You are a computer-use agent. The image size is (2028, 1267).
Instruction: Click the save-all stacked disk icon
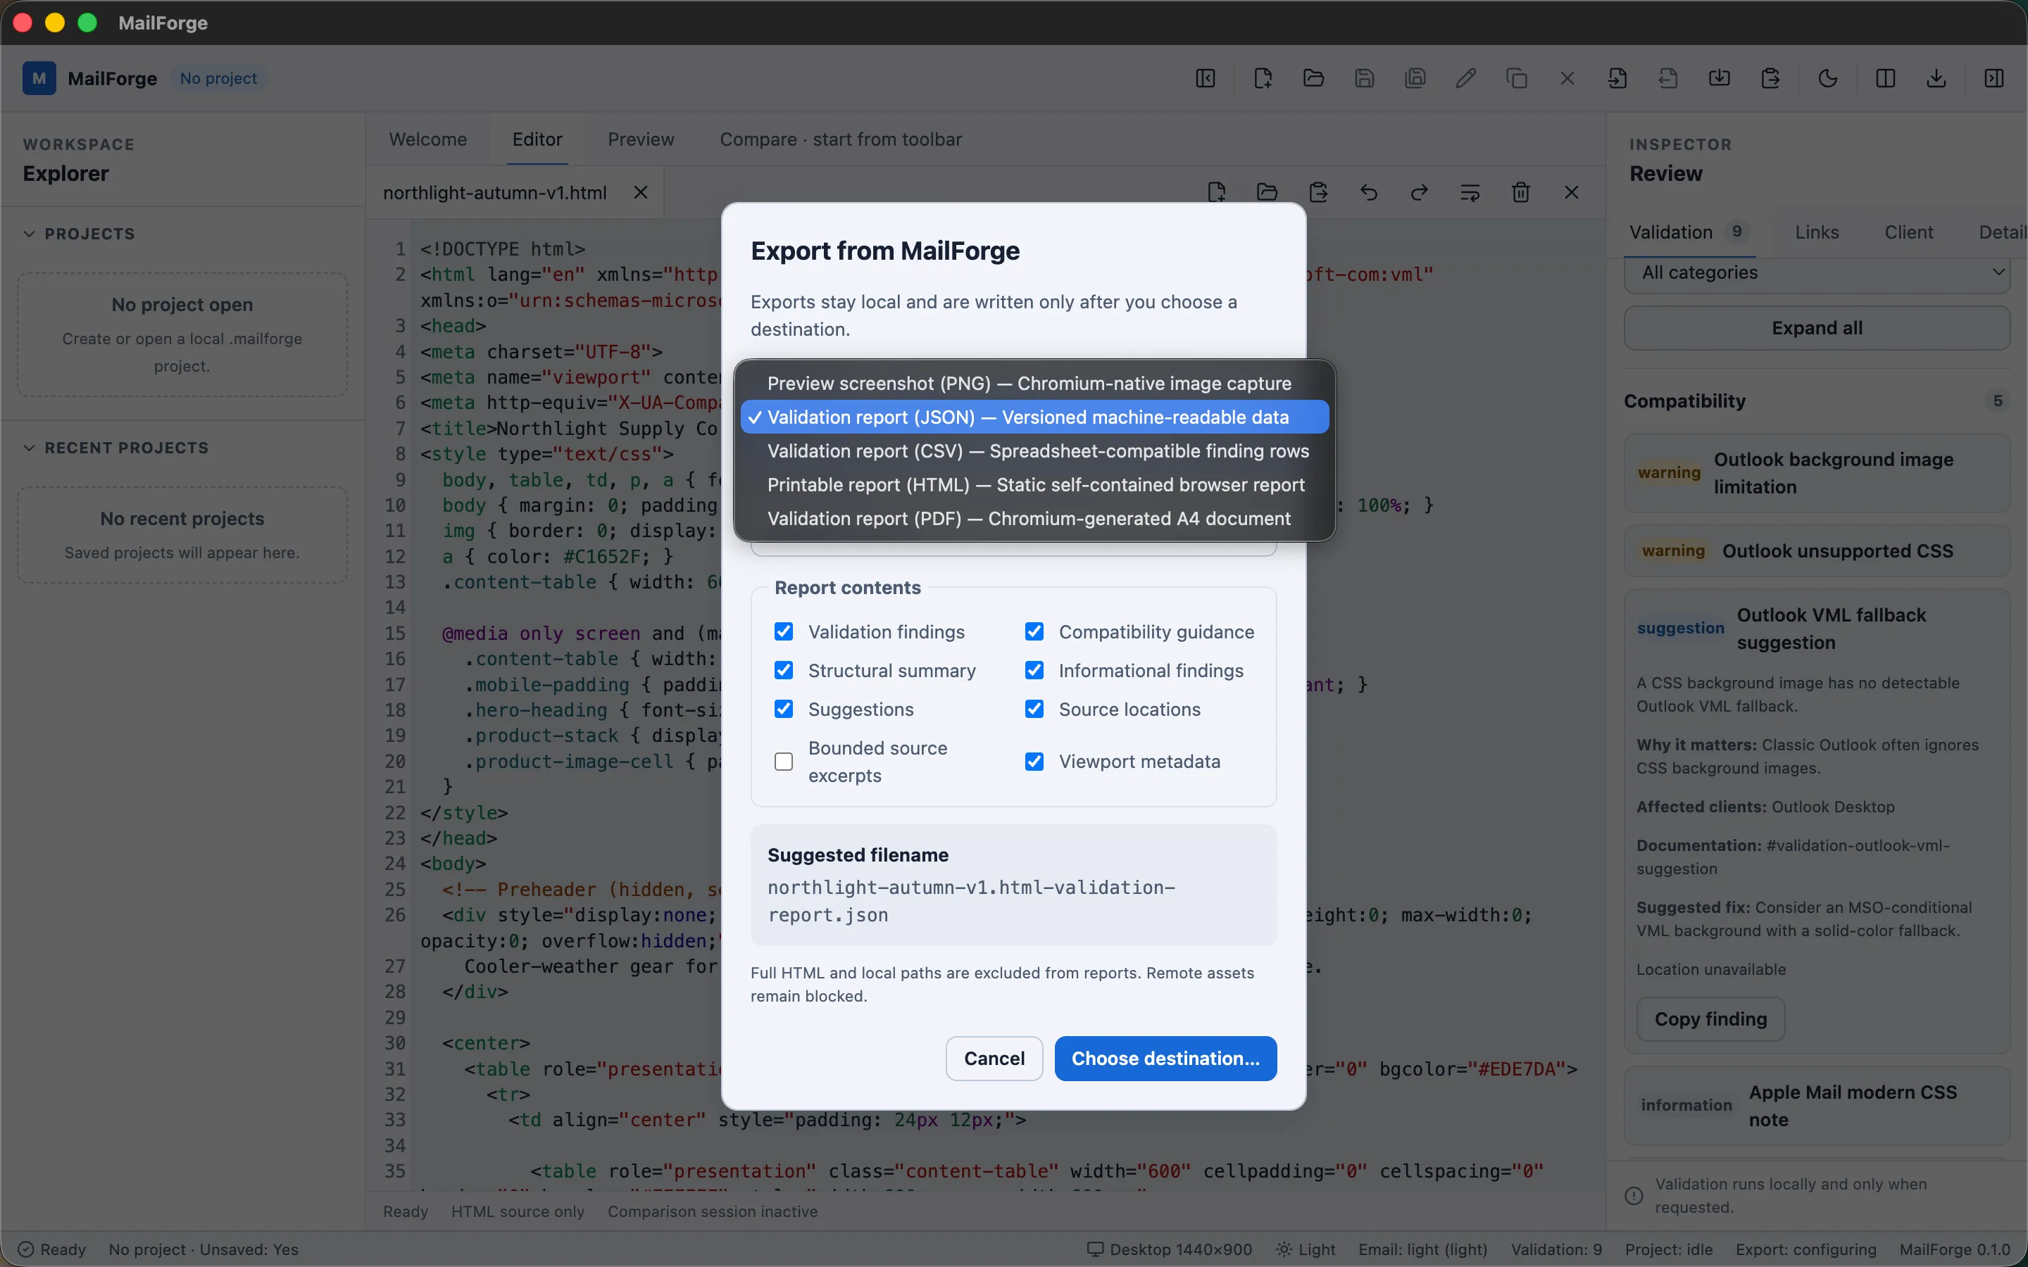coord(1415,79)
